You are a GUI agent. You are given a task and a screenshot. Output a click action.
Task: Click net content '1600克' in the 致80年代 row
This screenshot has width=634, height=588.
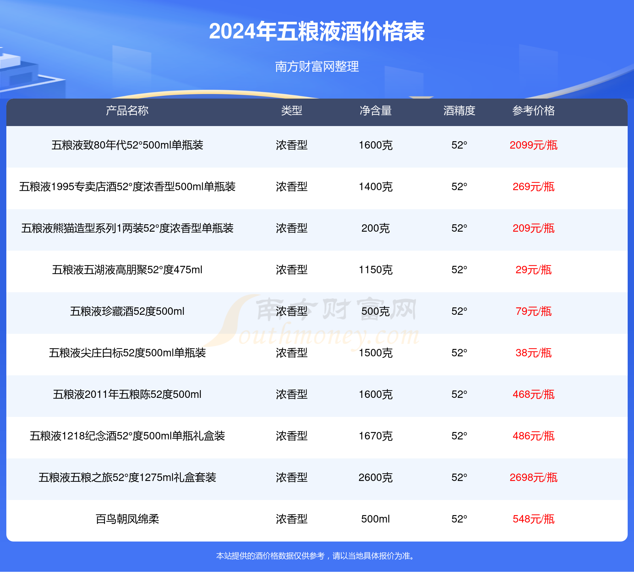(375, 145)
